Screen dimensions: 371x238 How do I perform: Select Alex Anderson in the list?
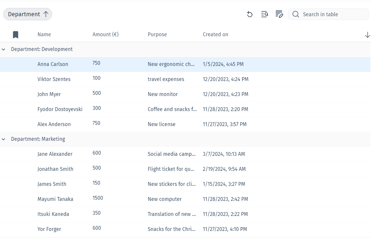tap(54, 124)
